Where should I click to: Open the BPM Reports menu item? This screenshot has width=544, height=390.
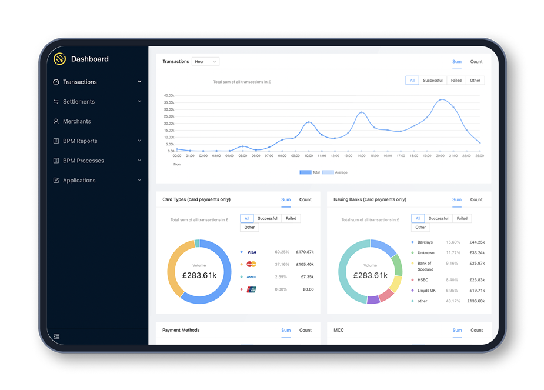tap(80, 141)
